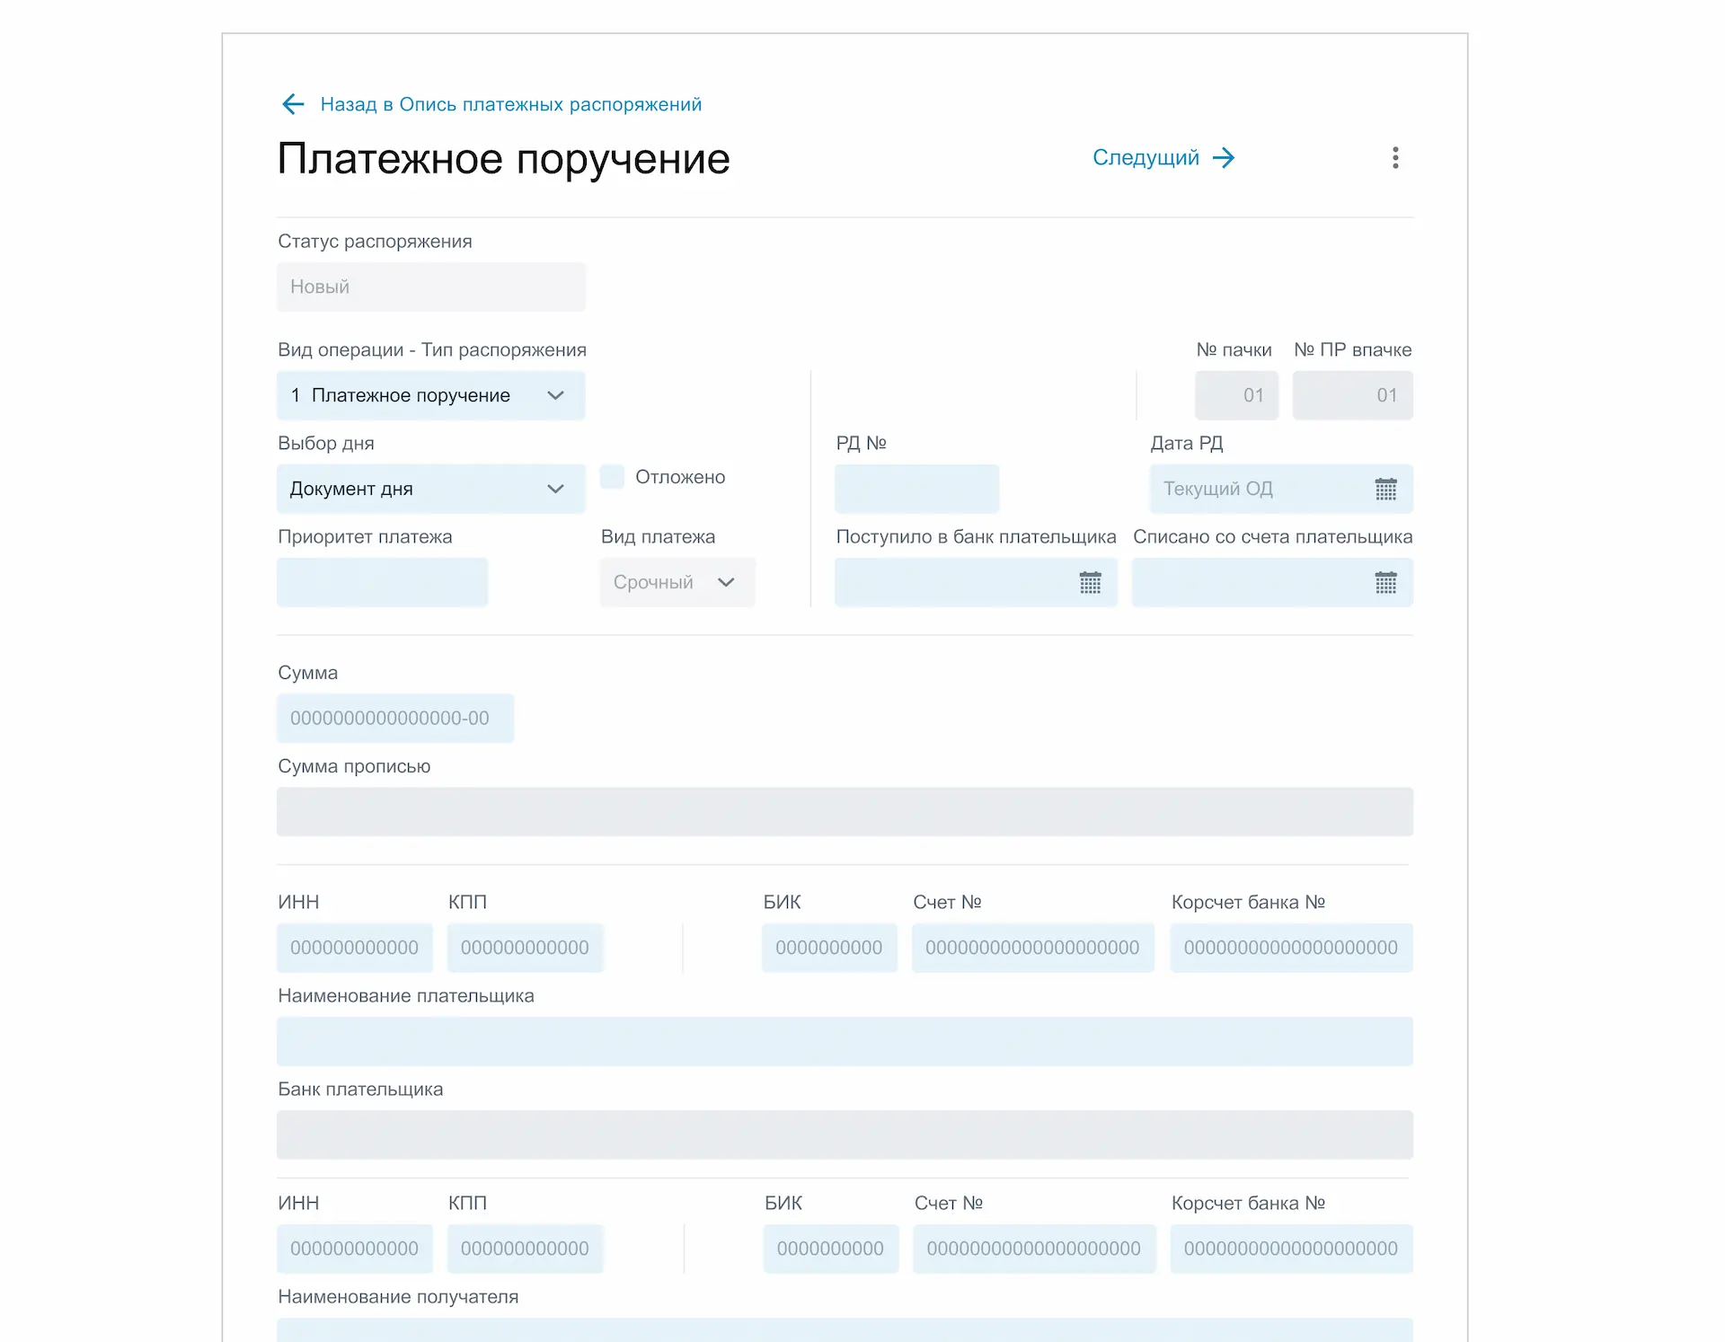Open the calendar for Поступило в банк плательщика
The image size is (1725, 1342).
(x=1091, y=582)
